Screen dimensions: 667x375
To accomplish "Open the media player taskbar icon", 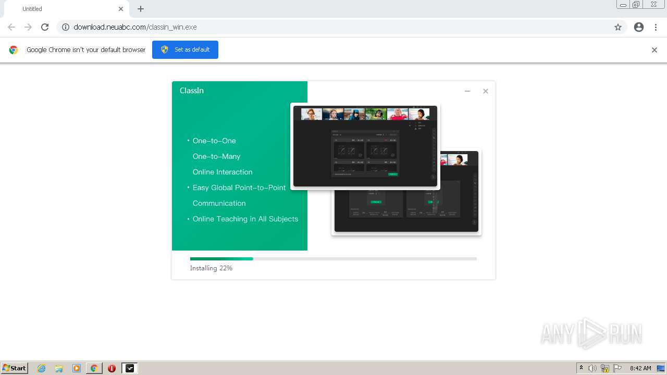I will (77, 368).
